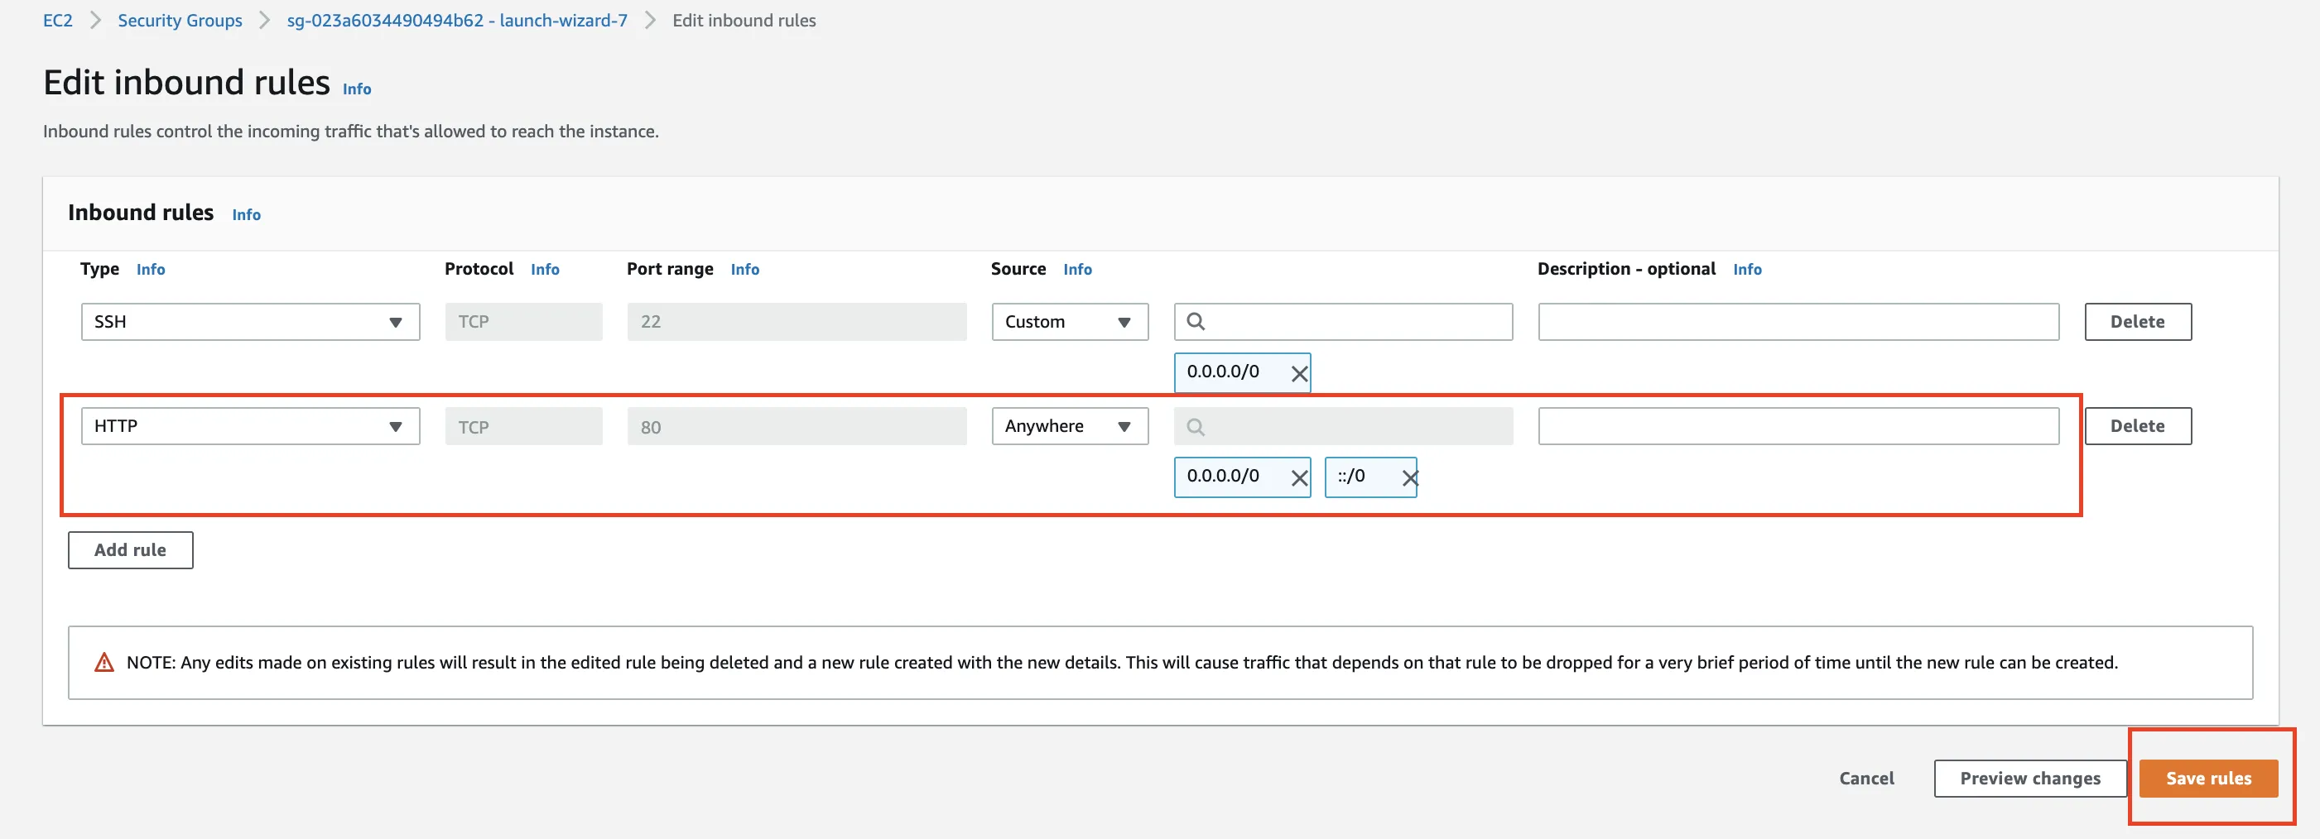Image resolution: width=2320 pixels, height=839 pixels.
Task: Remove the 0.0.0.0/0 chip from HTTP rule
Action: [x=1299, y=478]
